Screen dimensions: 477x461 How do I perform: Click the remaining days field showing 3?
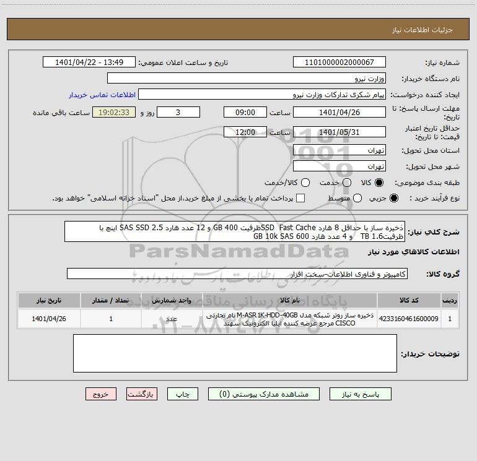click(x=178, y=112)
